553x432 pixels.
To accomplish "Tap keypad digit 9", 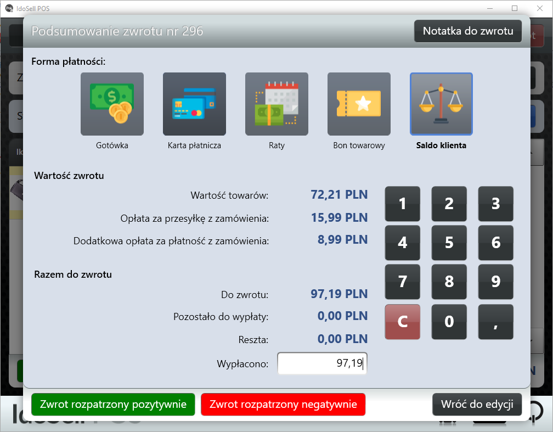I will [495, 282].
